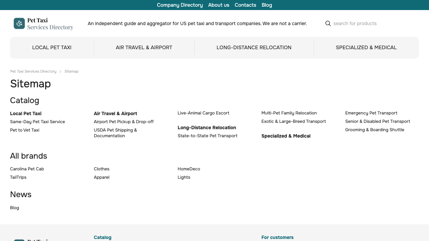This screenshot has height=241, width=429.
Task: Open LONG-DISTANCE RELOCATION nav category
Action: click(254, 48)
